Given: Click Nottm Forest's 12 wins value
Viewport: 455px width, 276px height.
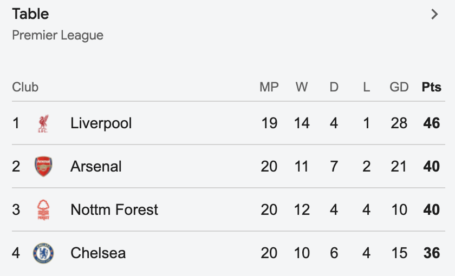Looking at the screenshot, I should point(302,209).
